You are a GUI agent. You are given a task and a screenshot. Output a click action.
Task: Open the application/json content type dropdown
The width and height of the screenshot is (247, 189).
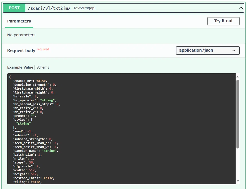[208, 50]
